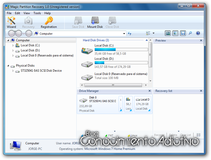Toggle the Preview panel icon
Image resolution: width=211 pixels, height=160 pixels.
[x=175, y=33]
